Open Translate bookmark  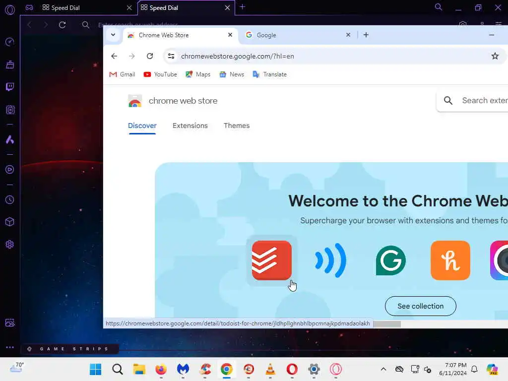[x=269, y=74]
